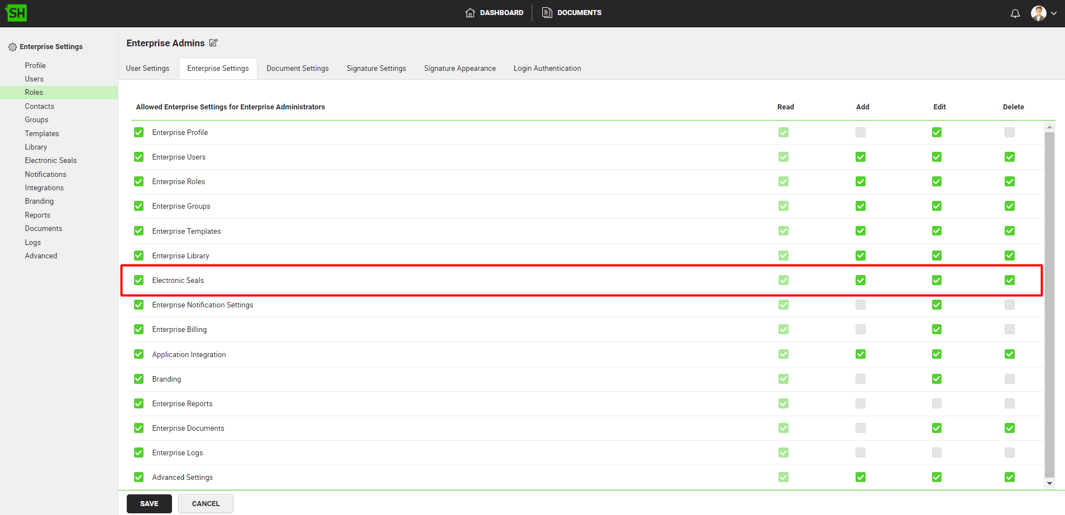The image size is (1065, 515).
Task: Click the edit pencil next to Enterprise Admins
Action: click(213, 43)
